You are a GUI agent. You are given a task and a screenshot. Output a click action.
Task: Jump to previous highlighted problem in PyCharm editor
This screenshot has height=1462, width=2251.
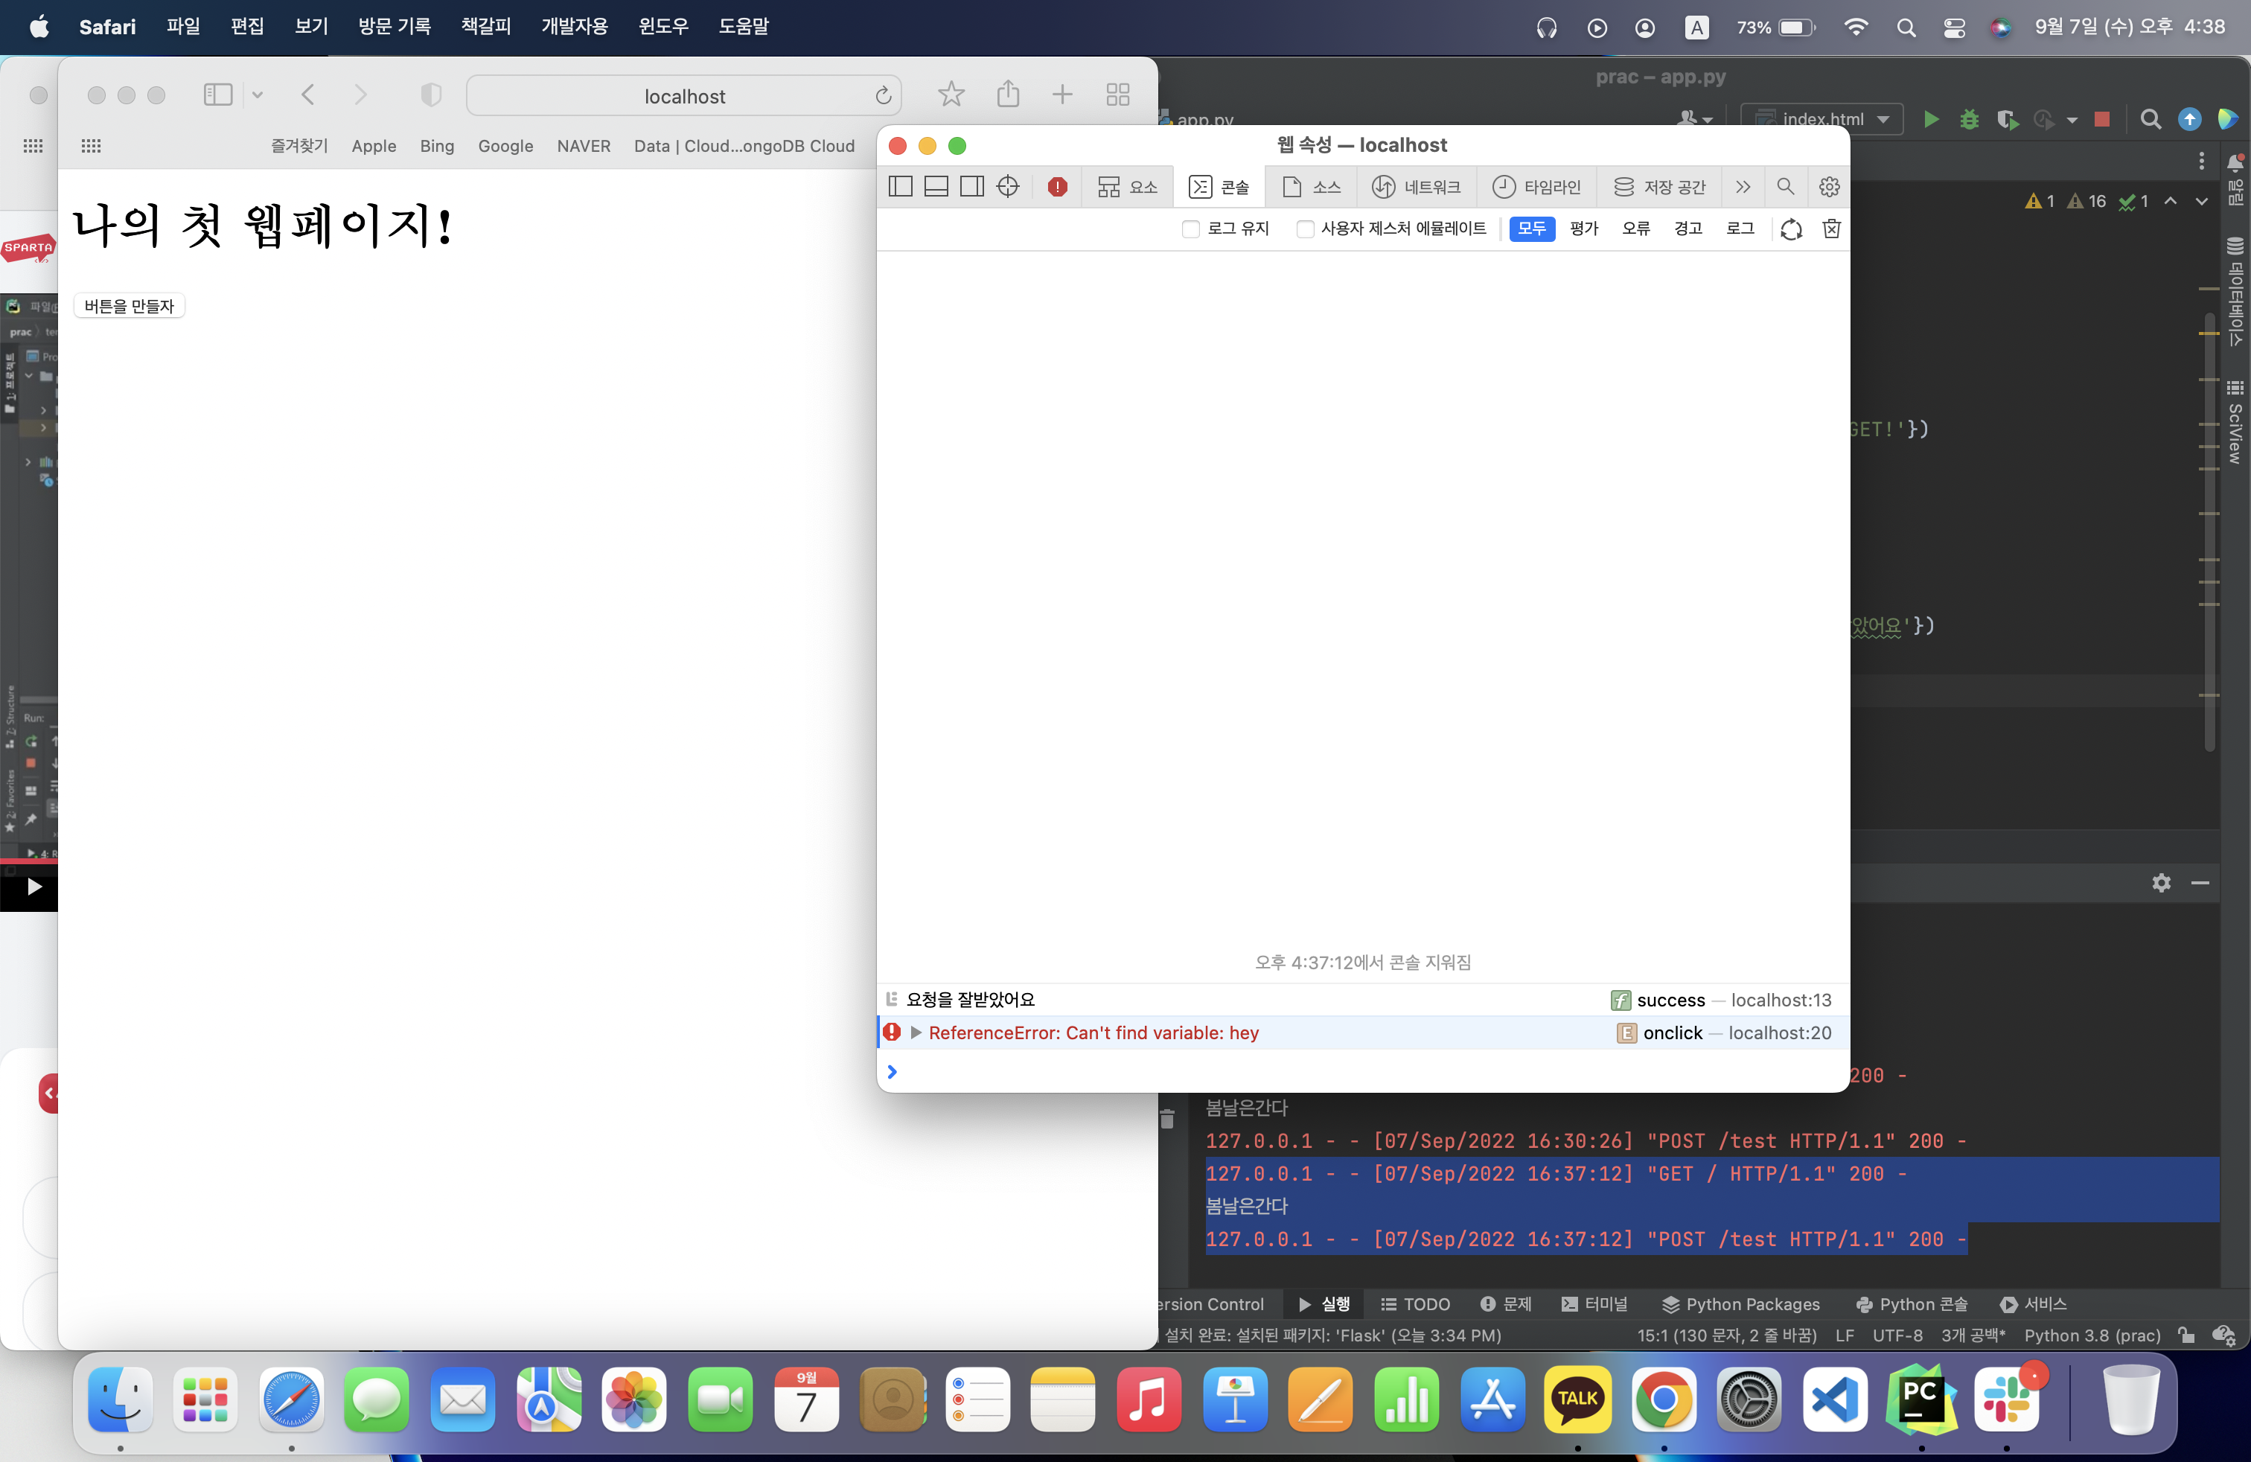click(2171, 200)
